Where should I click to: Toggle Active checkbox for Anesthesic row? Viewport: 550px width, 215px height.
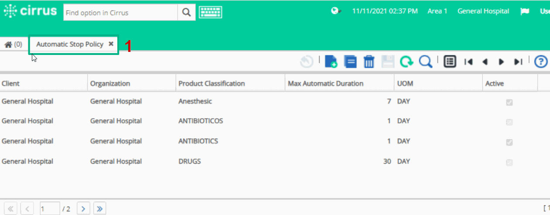coord(509,102)
